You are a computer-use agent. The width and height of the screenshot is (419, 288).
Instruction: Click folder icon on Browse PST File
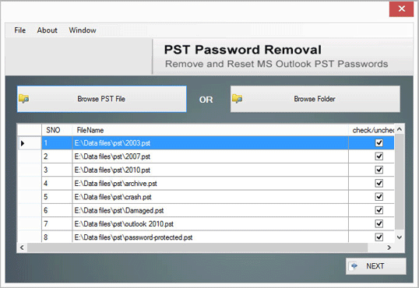24,99
